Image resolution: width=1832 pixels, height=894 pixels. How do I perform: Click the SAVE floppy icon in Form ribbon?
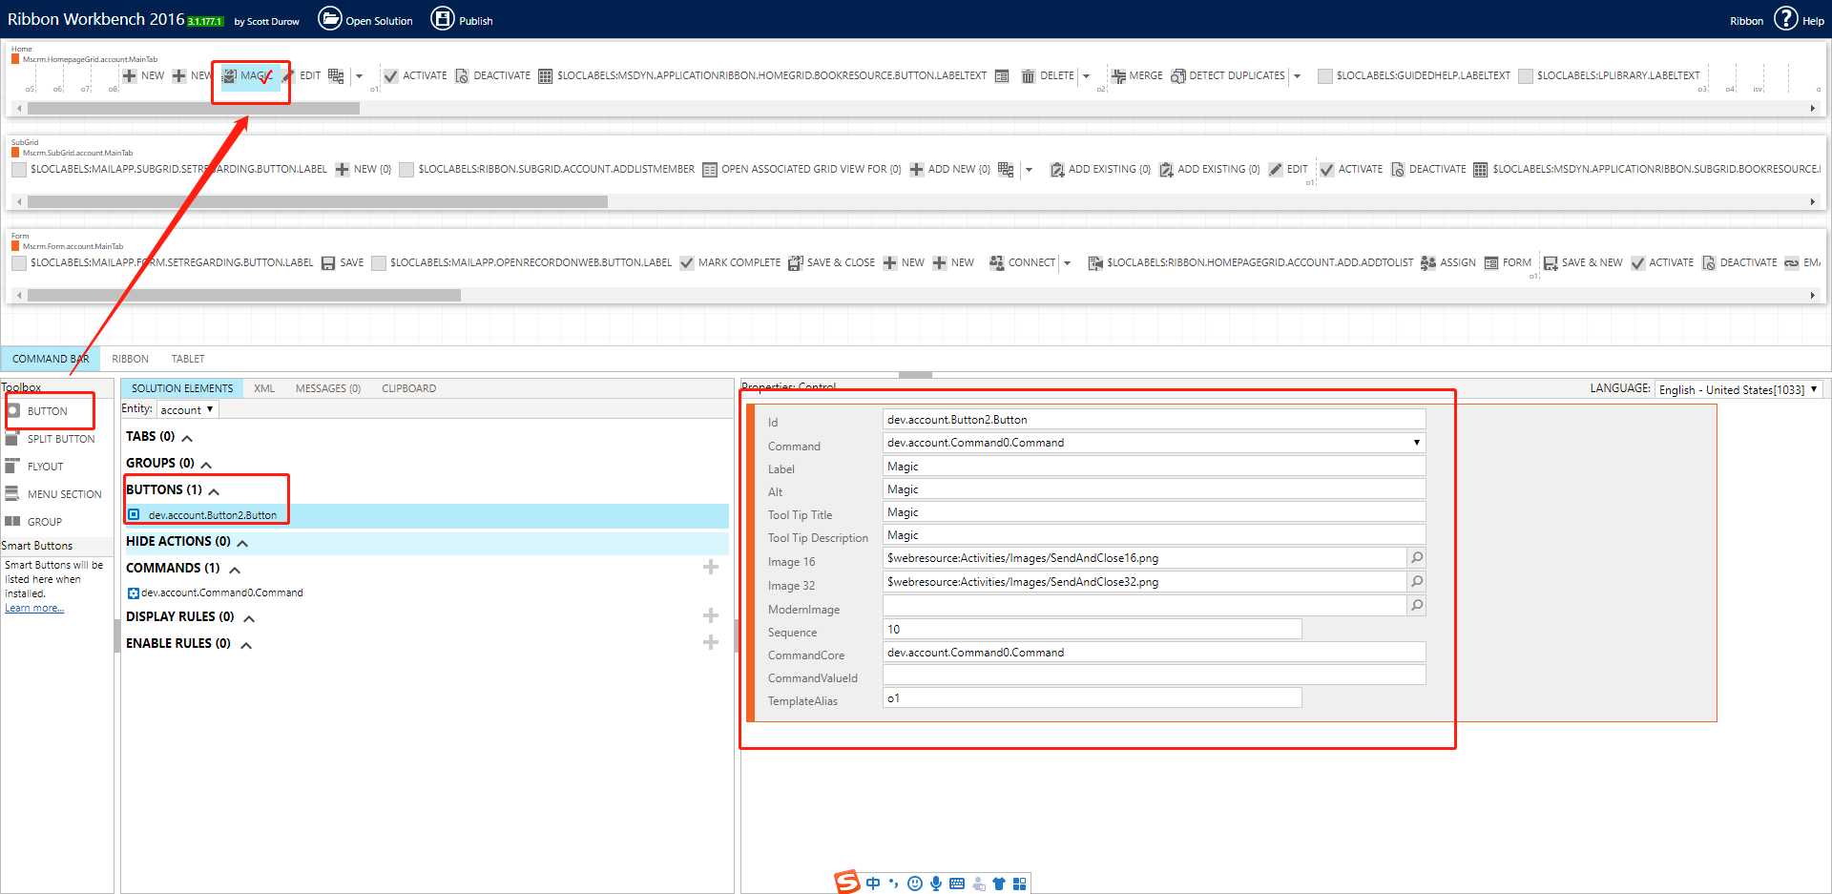pos(328,263)
